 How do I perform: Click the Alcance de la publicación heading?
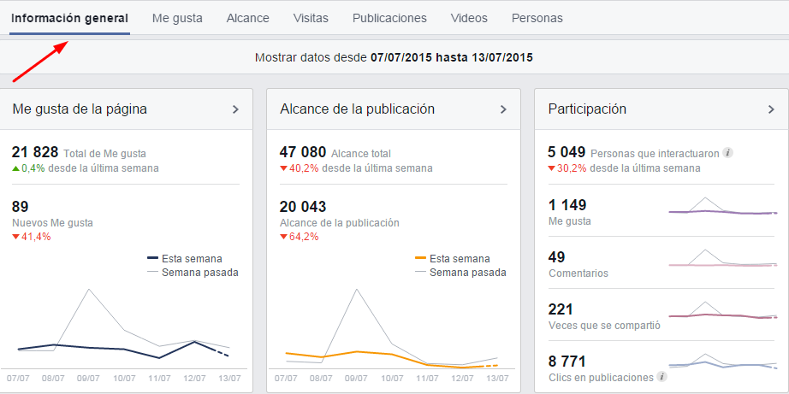[x=357, y=109]
